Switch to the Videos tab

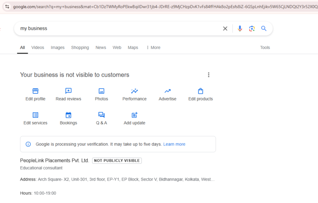click(x=38, y=48)
